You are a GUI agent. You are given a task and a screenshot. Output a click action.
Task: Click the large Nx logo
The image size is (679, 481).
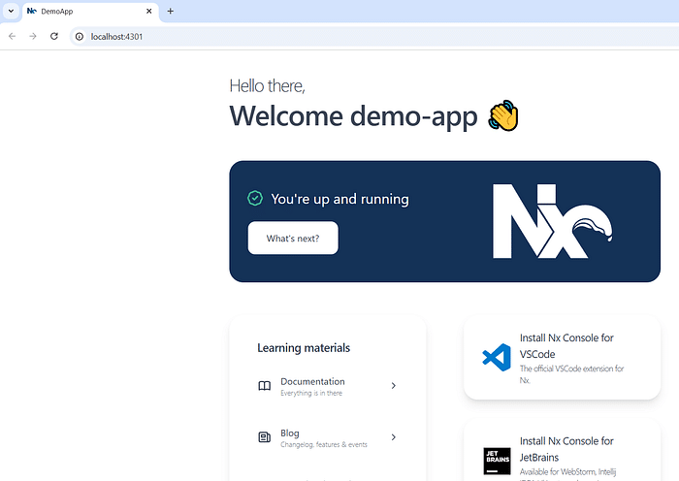point(552,221)
